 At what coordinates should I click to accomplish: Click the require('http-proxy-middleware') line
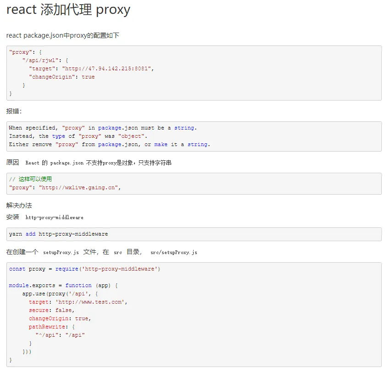(x=84, y=269)
